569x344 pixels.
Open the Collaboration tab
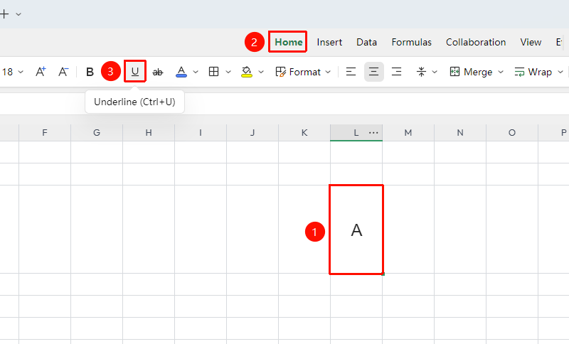point(476,42)
